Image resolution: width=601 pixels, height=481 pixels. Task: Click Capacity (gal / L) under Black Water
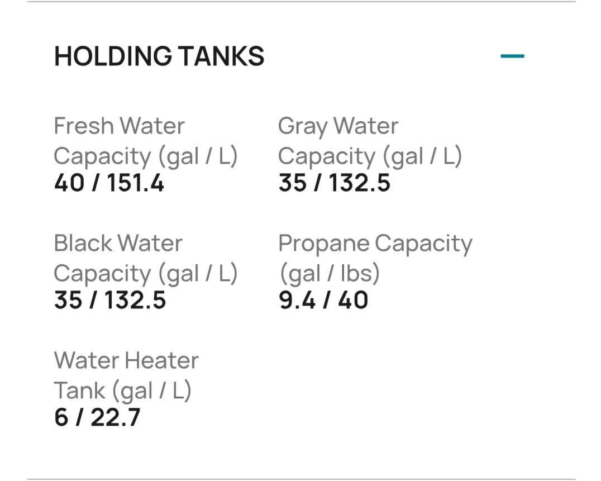tap(146, 274)
